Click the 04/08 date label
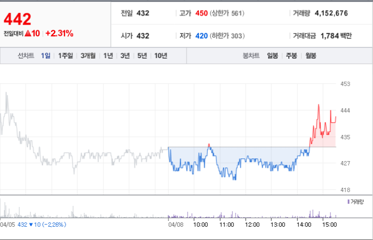The width and height of the screenshot is (373, 240). (176, 225)
